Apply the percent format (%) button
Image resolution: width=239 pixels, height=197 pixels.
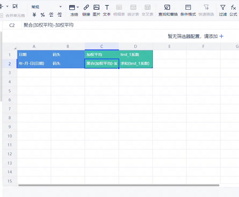[x=42, y=15]
